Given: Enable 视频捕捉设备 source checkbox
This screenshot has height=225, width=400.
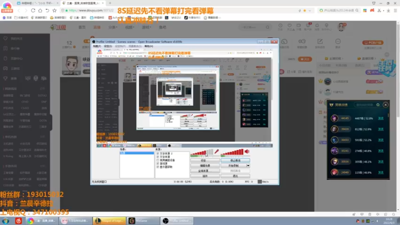Looking at the screenshot, I should click(157, 160).
